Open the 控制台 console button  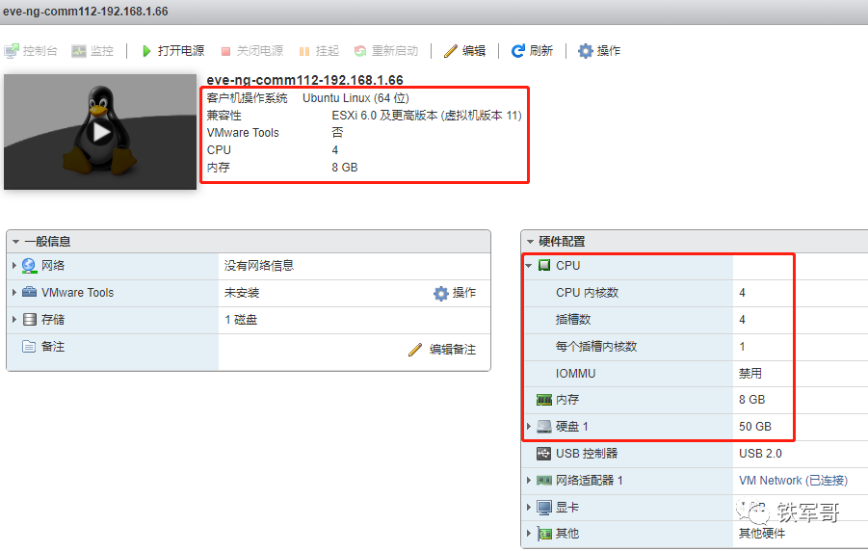coord(31,51)
